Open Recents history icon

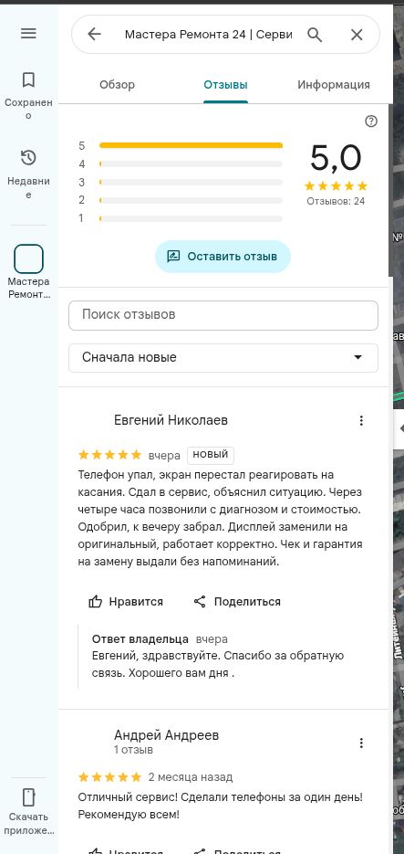click(28, 158)
